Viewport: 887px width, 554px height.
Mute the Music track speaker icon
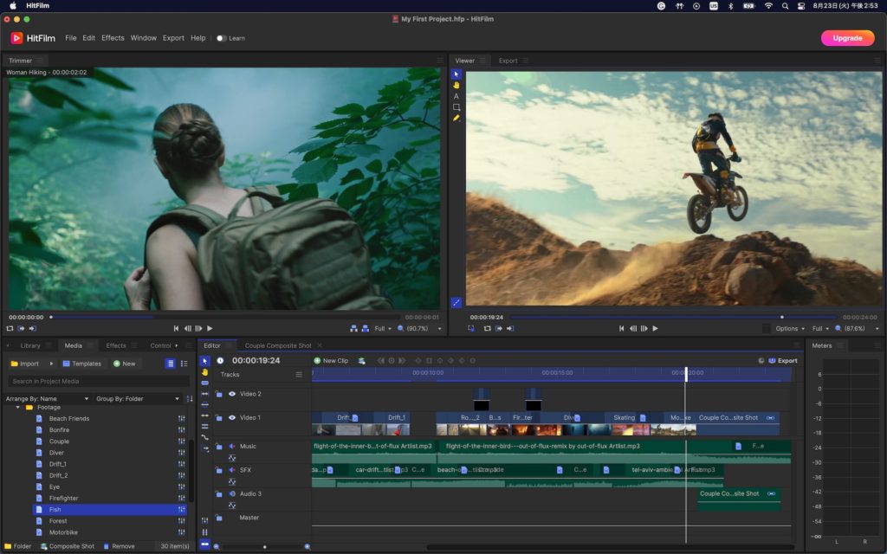[231, 447]
